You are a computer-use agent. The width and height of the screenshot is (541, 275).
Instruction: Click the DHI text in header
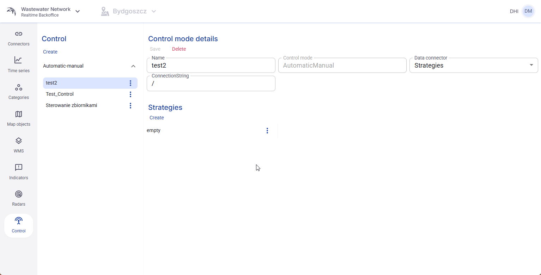514,11
